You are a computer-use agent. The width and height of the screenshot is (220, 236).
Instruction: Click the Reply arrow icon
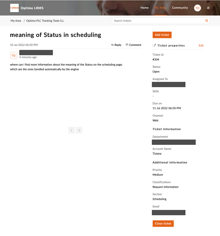112,45
